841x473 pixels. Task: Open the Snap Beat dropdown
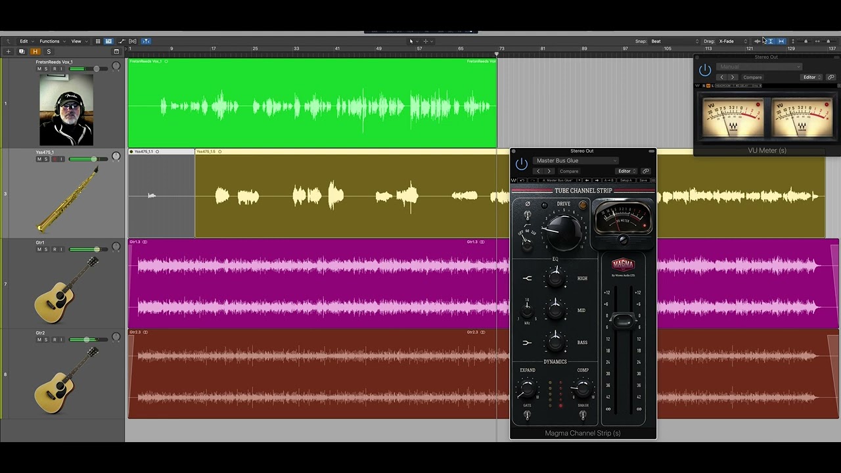pos(674,41)
